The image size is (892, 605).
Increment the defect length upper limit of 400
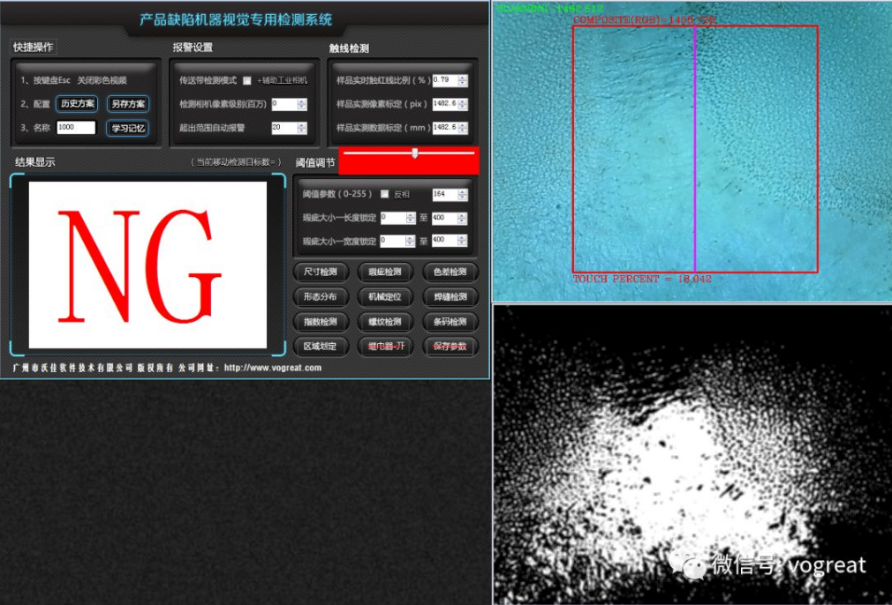(461, 213)
